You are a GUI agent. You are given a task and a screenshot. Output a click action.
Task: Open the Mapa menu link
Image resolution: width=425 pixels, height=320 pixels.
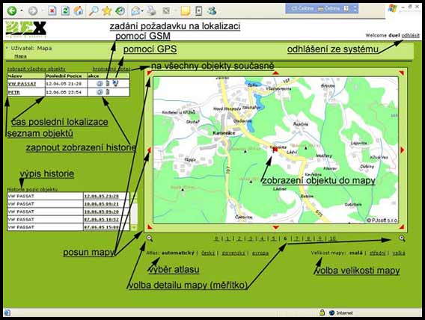coord(20,56)
